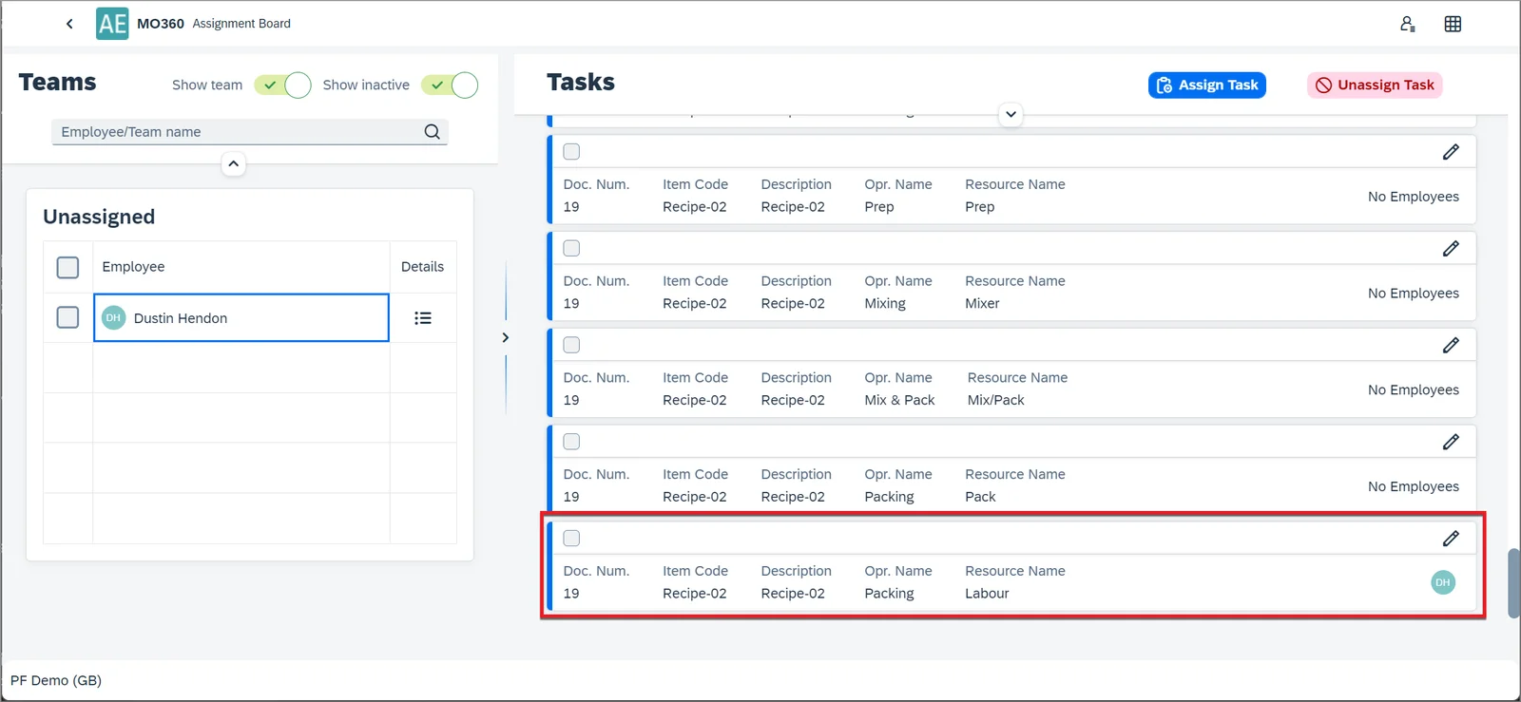Collapse the Teams filter header

pos(234,164)
